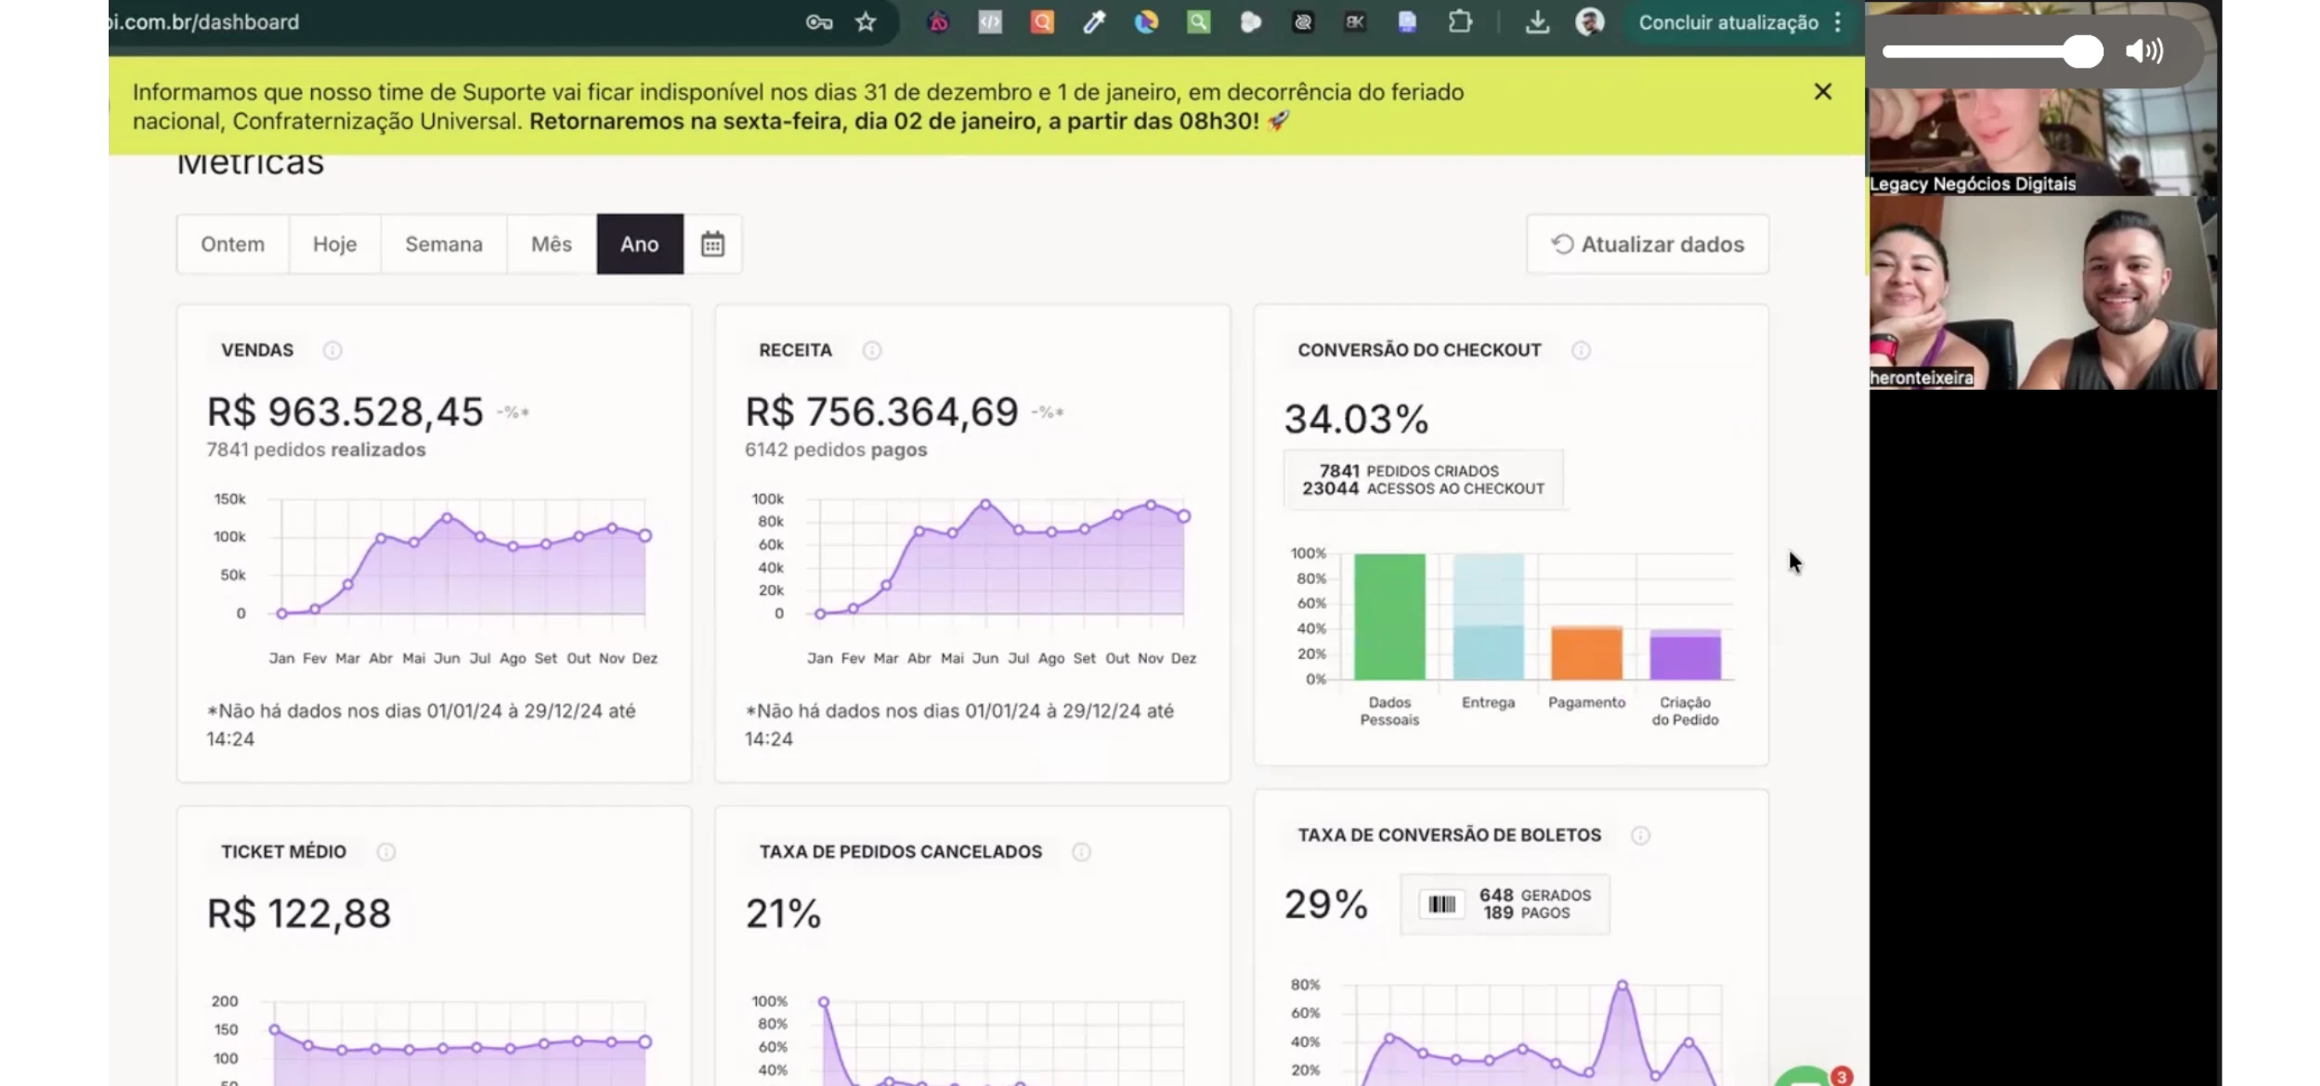Open the browser profile avatar

click(1590, 22)
